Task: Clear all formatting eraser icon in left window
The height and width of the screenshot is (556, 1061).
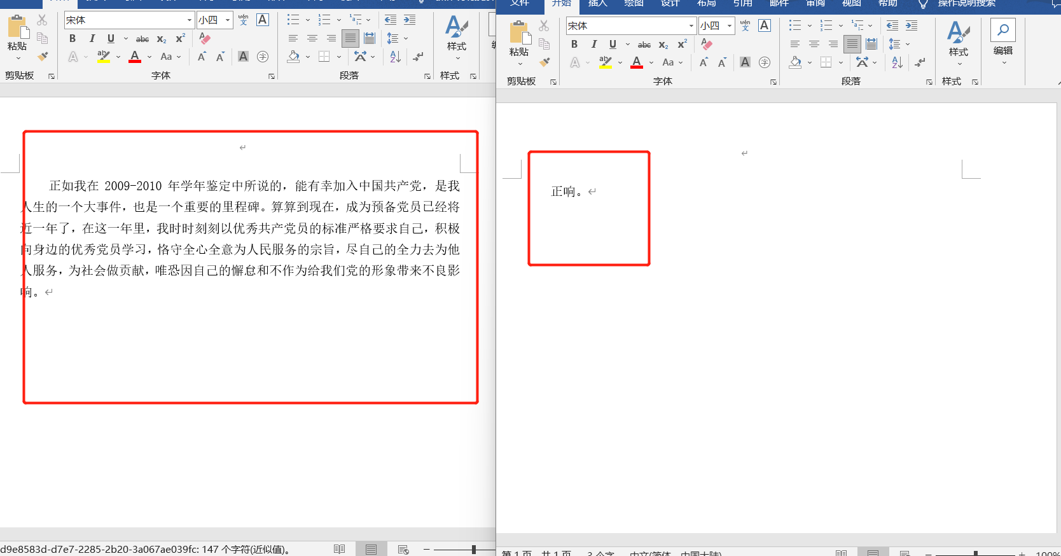Action: [205, 38]
